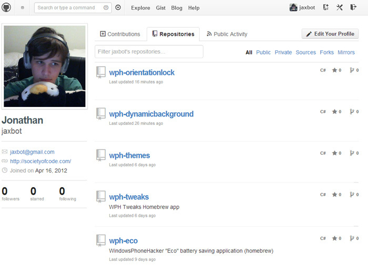The height and width of the screenshot is (267, 368).
Task: Open societyofcode.com website link
Action: [x=40, y=162]
